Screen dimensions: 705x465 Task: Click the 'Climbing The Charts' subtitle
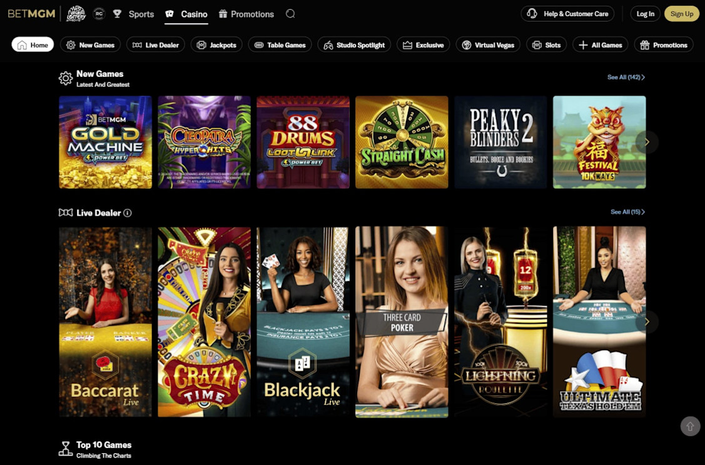[x=104, y=456]
